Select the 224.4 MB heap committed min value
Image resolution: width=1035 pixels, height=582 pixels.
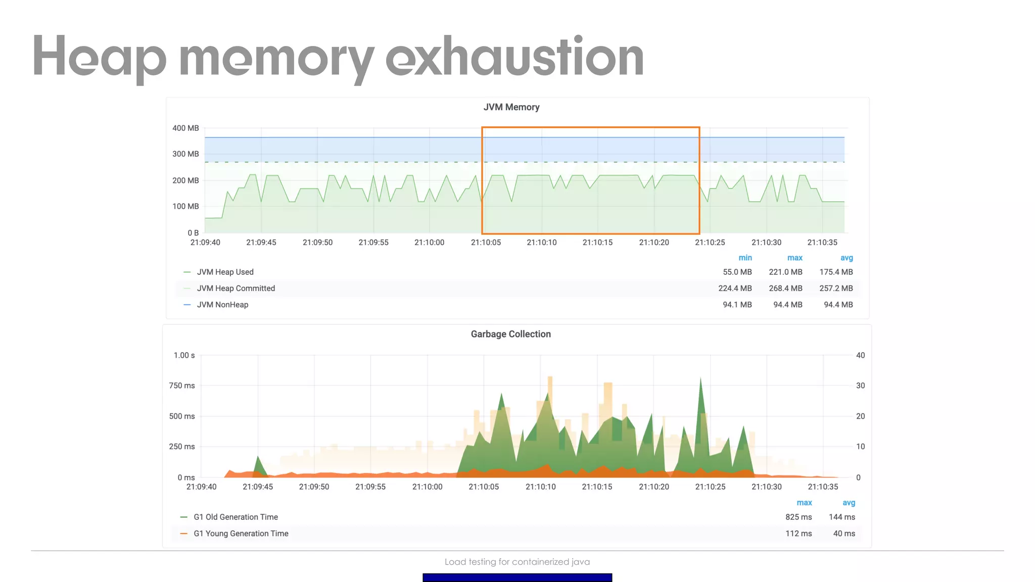(x=735, y=288)
